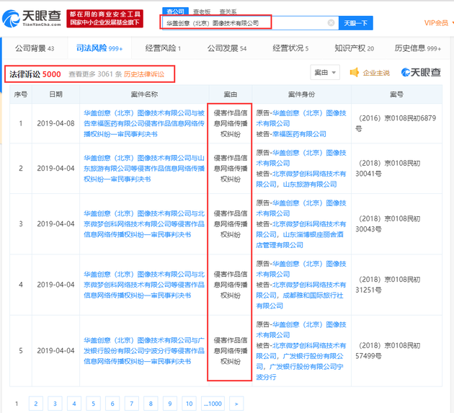Open the case 3 title link
Viewport: 454px width, 413px height.
click(144, 224)
